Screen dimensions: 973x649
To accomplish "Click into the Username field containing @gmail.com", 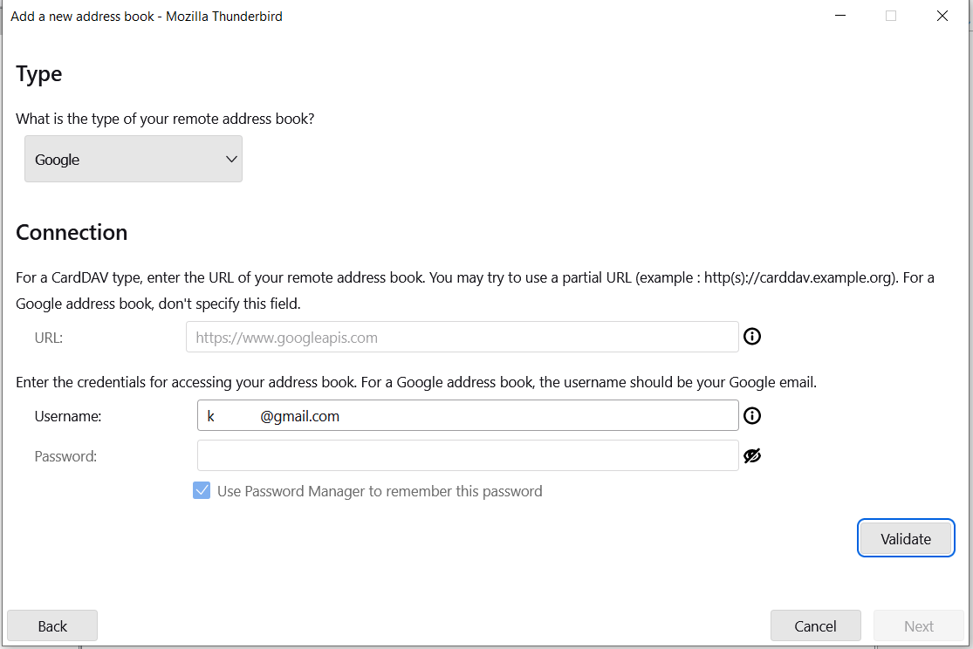I will 468,415.
